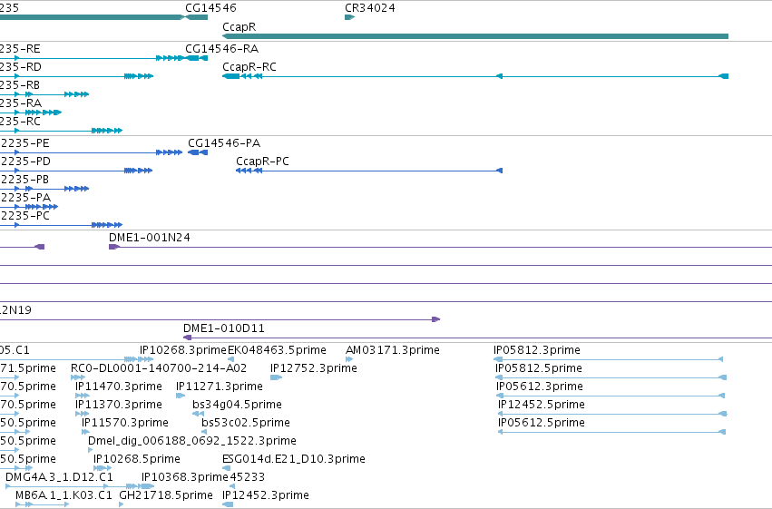Click the MB6A.1_1.K03.C1 label

tap(64, 495)
